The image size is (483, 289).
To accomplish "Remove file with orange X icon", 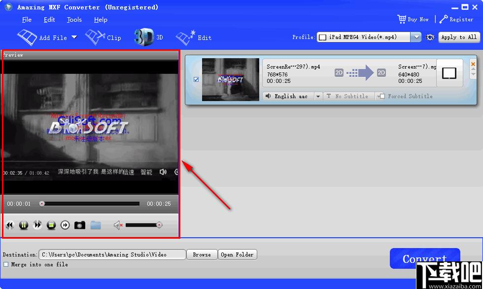I will tap(473, 64).
